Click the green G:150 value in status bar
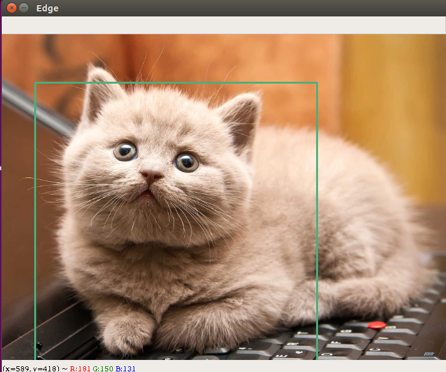Image resolution: width=446 pixels, height=372 pixels. point(103,368)
